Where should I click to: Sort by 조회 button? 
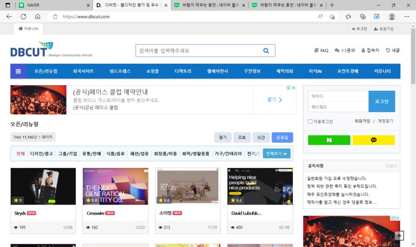click(x=242, y=137)
